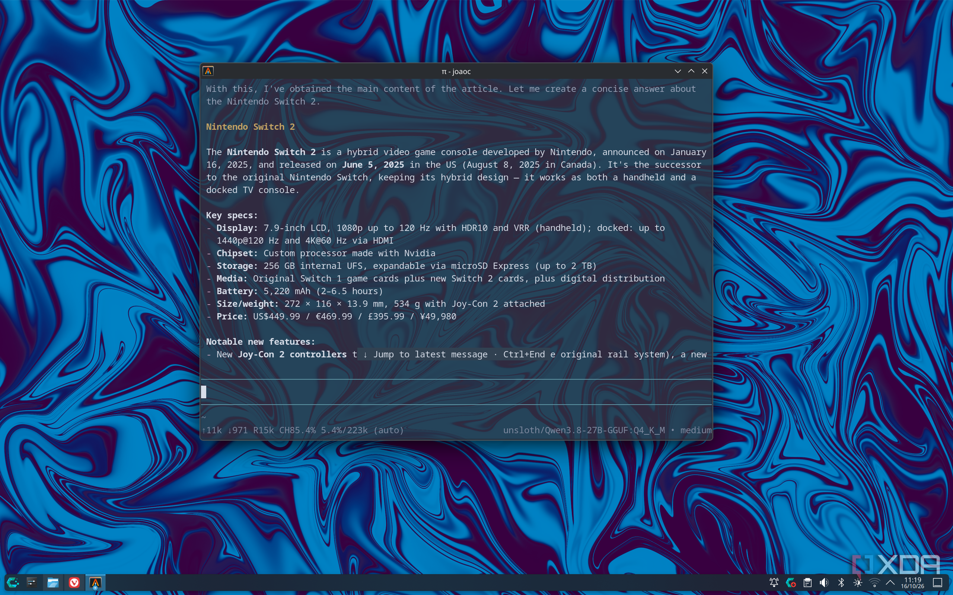953x595 pixels.
Task: Click the window title 'π - joaoc'
Action: tap(456, 71)
